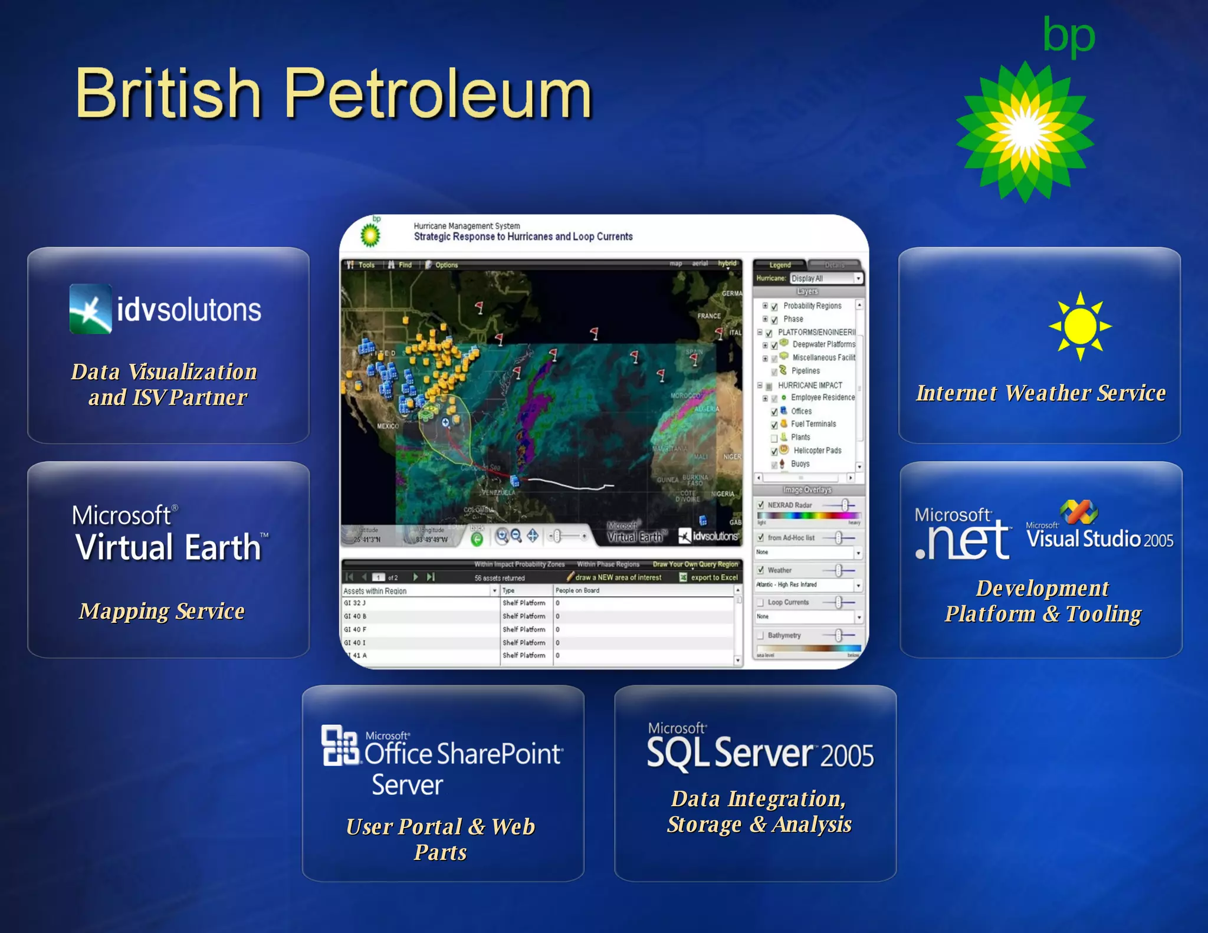Expand the Deepwater Platforms node
This screenshot has height=933, width=1208.
click(x=765, y=345)
